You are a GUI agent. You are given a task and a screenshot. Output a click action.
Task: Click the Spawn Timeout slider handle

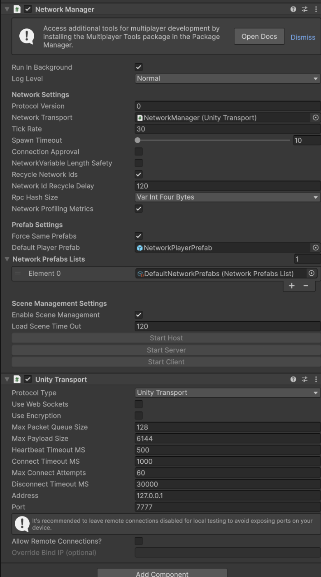pyautogui.click(x=138, y=141)
